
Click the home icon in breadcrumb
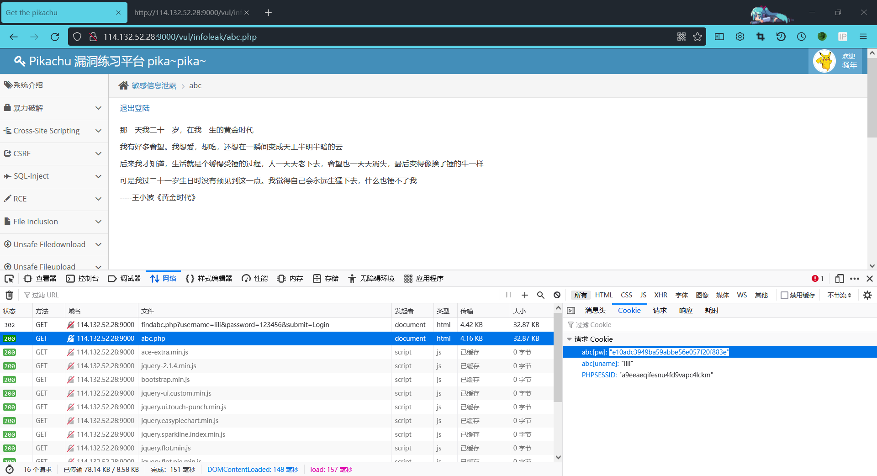(x=123, y=85)
